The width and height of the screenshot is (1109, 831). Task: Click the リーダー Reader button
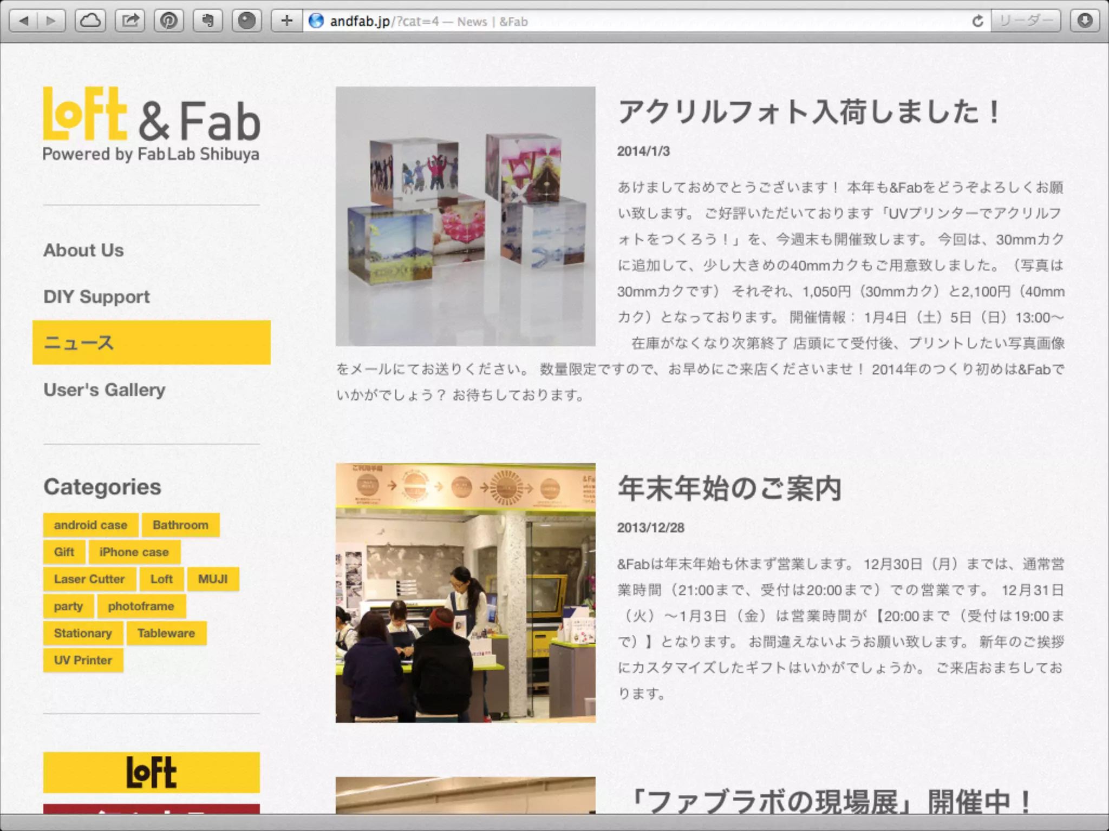point(1026,21)
